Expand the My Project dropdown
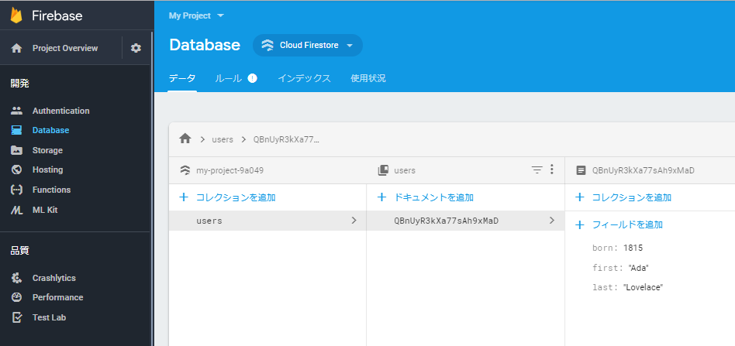The height and width of the screenshot is (346, 735). [196, 15]
